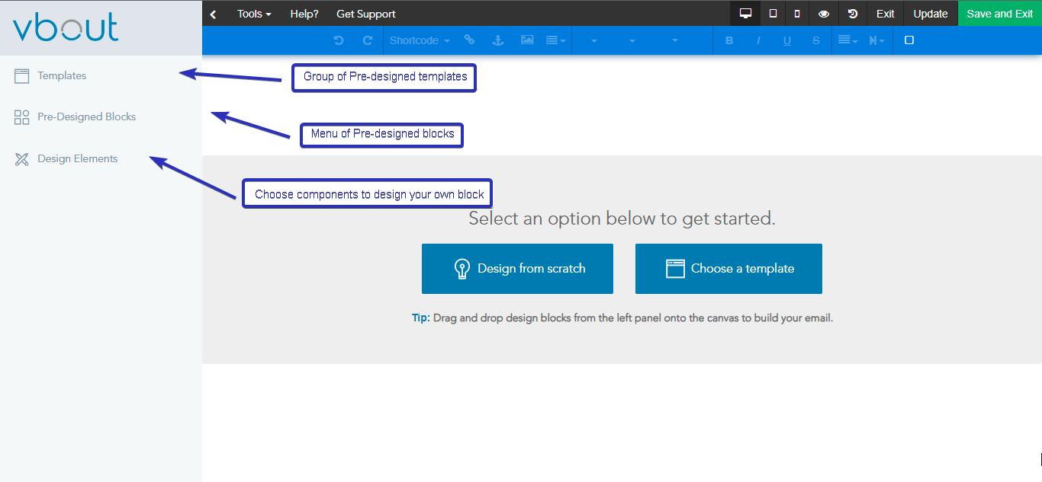Click the vbout logo
This screenshot has height=482, width=1042.
pos(66,27)
